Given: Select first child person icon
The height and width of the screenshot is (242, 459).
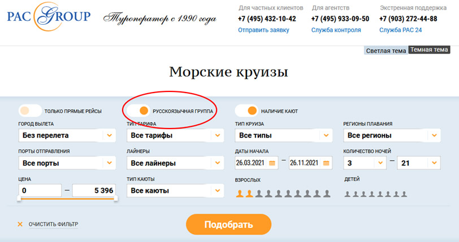Looking at the screenshot, I should 348,194.
